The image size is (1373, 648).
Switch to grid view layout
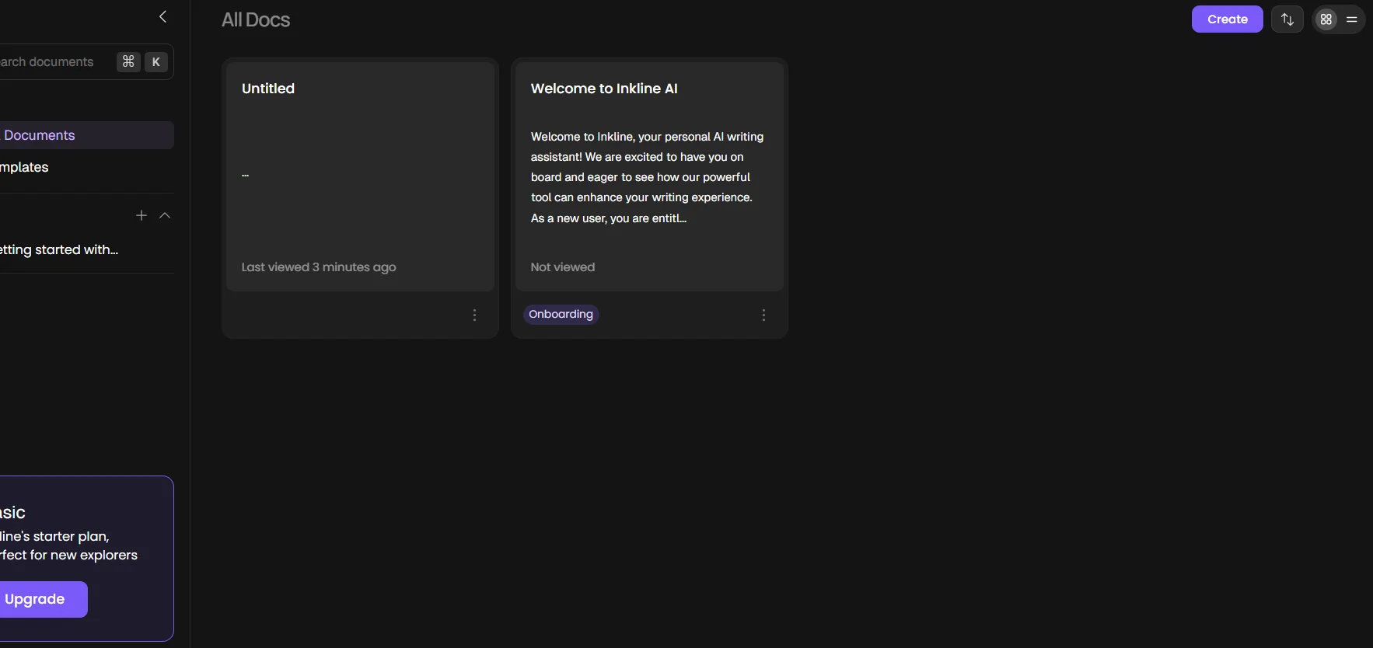[x=1326, y=19]
